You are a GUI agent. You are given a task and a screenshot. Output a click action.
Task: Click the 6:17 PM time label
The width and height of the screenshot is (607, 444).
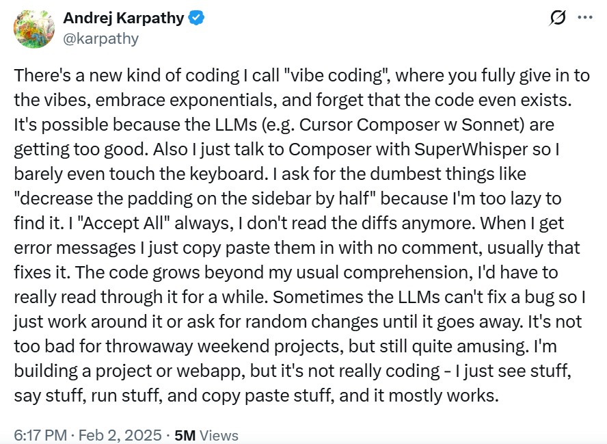pyautogui.click(x=38, y=434)
